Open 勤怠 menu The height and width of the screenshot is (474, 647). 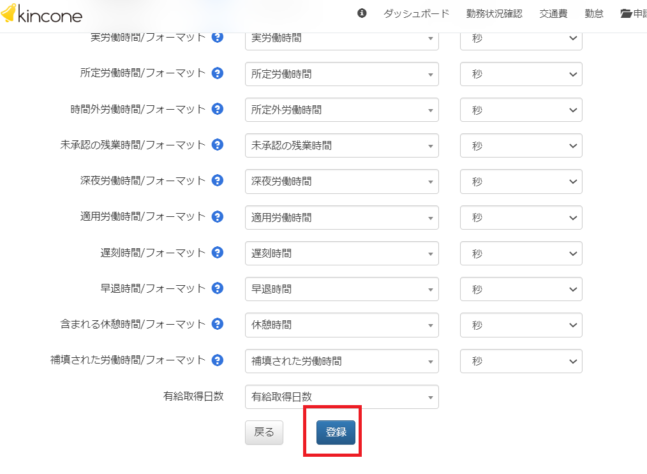[x=594, y=13]
